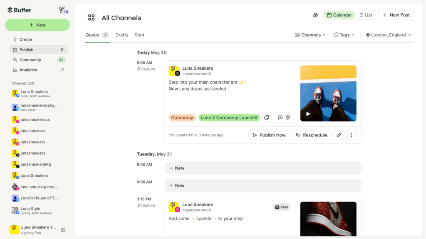Image resolution: width=426 pixels, height=239 pixels.
Task: Click the first comment note icon on the post
Action: (x=280, y=118)
